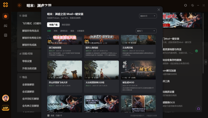208x118 pixels.
Task: Switch to the 我安装的 tab
Action: [x=66, y=25]
